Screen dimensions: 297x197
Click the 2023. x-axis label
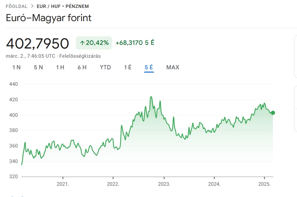[x=164, y=184]
